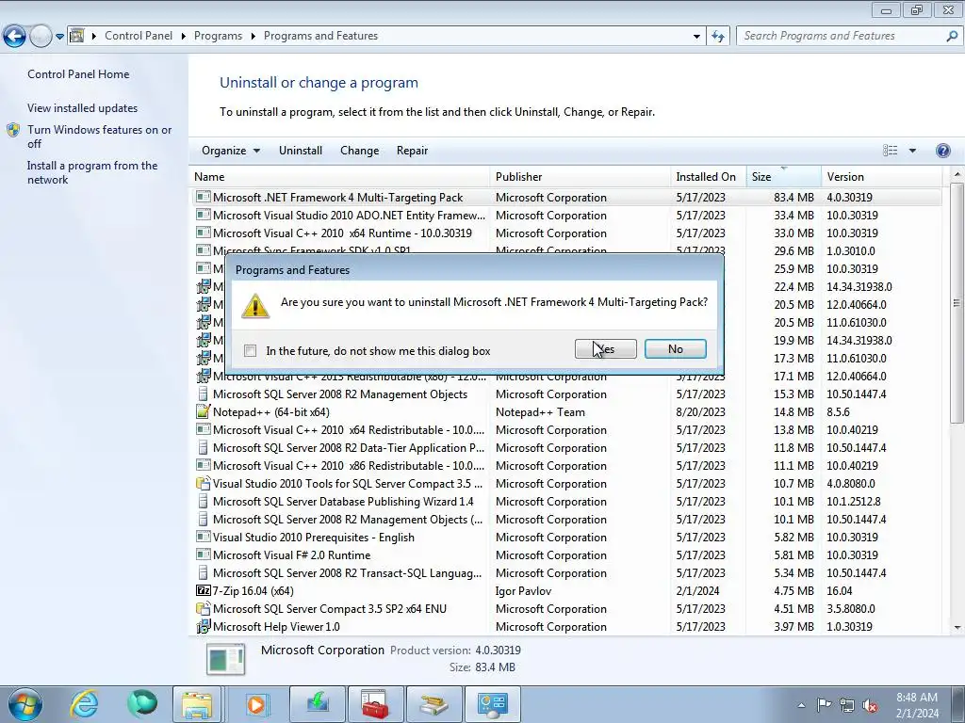Open Windows Media Player on taskbar
Viewport: 965px width, 723px height.
[256, 704]
